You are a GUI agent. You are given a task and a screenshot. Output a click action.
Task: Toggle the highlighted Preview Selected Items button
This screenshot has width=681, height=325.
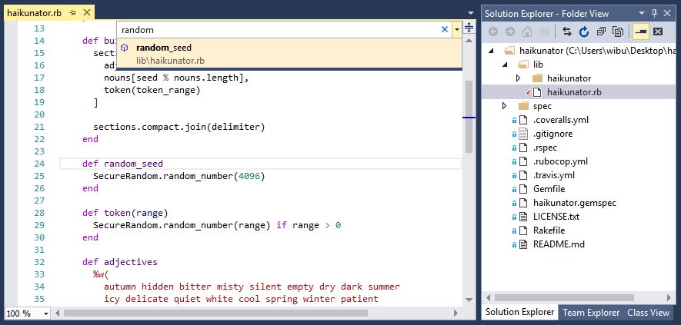tap(641, 32)
